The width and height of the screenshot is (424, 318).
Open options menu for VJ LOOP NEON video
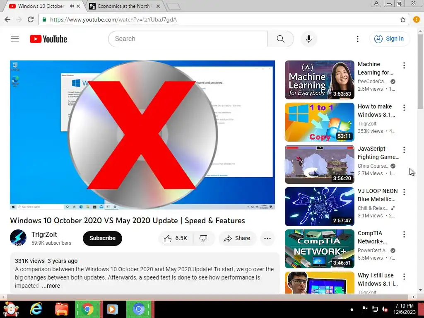pyautogui.click(x=404, y=192)
